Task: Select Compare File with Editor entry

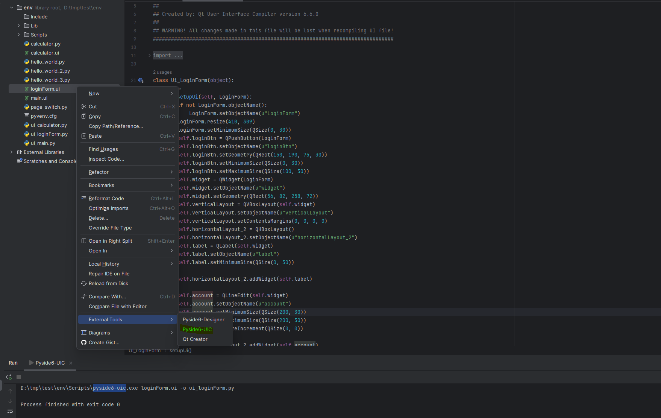Action: click(128, 306)
